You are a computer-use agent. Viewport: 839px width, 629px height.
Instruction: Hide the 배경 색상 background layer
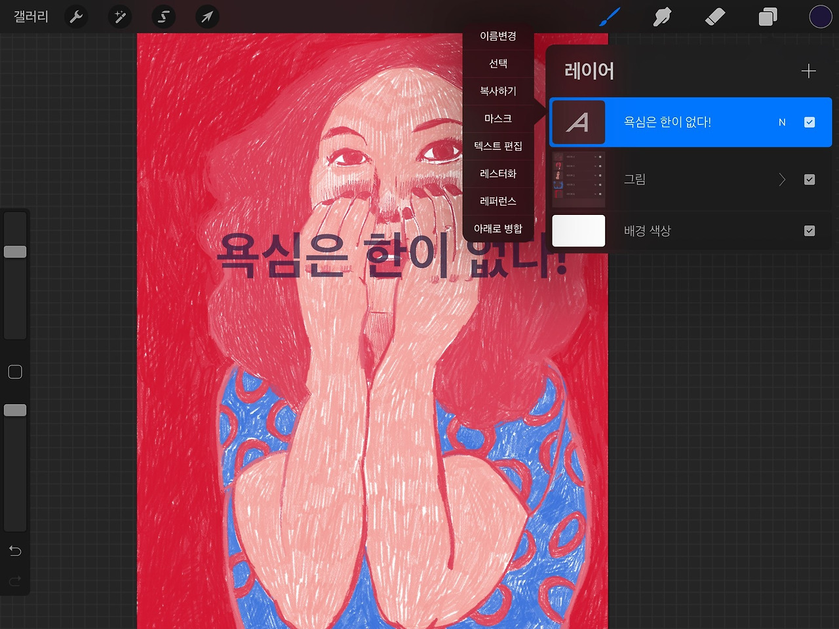810,231
